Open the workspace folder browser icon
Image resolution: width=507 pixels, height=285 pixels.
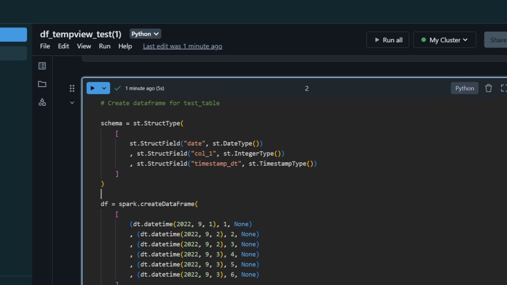[x=42, y=84]
